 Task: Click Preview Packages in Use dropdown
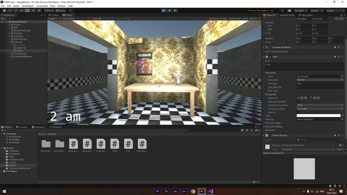pos(262,10)
